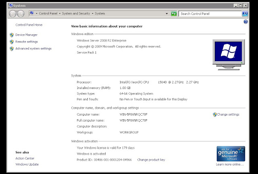Screen dimensions: 258x174
Task: Open Remote settings link
Action: 27,42
